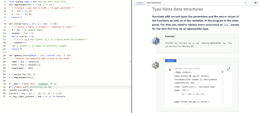Screen dimensions: 260x113
Task: Click code line 'X : int = [n, n]'
Action: click(x=21, y=11)
